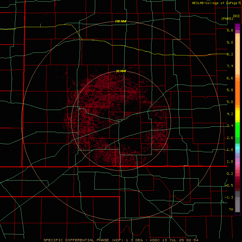The width and height of the screenshot is (242, 242).
Task: Click the 2.6 value on the color scale
Action: (230, 138)
